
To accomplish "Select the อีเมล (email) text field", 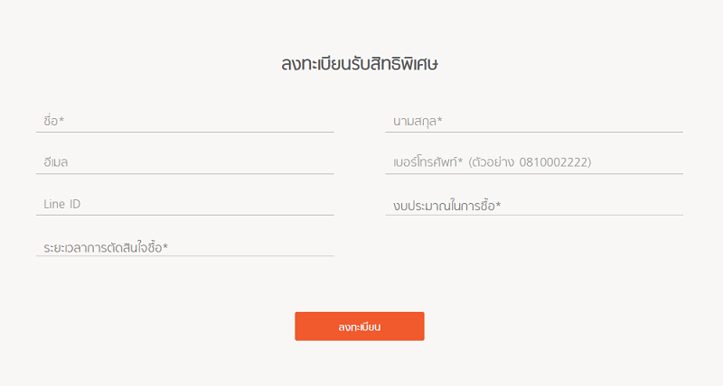I will pyautogui.click(x=185, y=162).
